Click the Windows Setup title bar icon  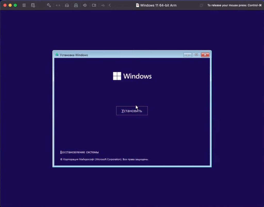pos(57,55)
